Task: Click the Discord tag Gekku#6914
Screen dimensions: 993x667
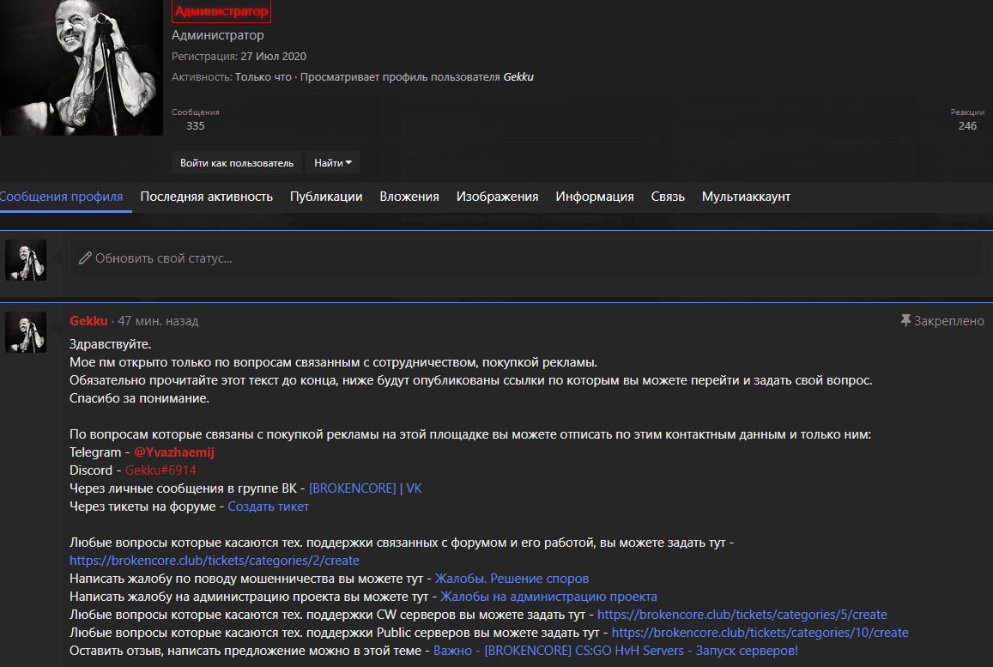Action: pos(160,470)
